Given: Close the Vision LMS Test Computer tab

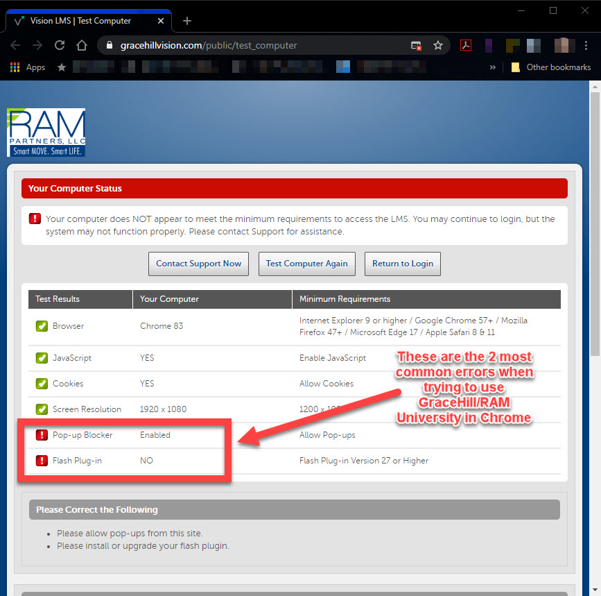Looking at the screenshot, I should 161,21.
